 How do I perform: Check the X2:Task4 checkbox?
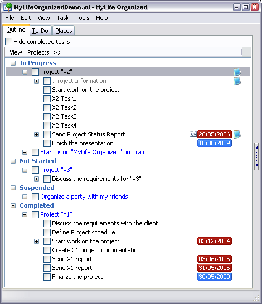click(x=47, y=125)
